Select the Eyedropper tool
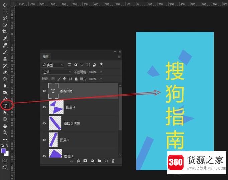The image size is (228, 180). [x=5, y=38]
